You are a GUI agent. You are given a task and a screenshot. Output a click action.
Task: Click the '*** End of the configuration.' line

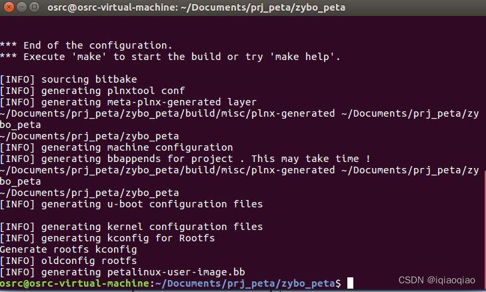tap(86, 45)
